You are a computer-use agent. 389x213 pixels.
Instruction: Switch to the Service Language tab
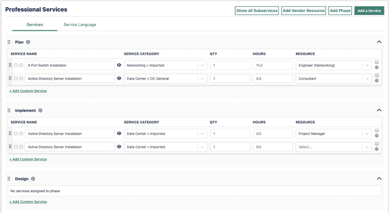80,24
